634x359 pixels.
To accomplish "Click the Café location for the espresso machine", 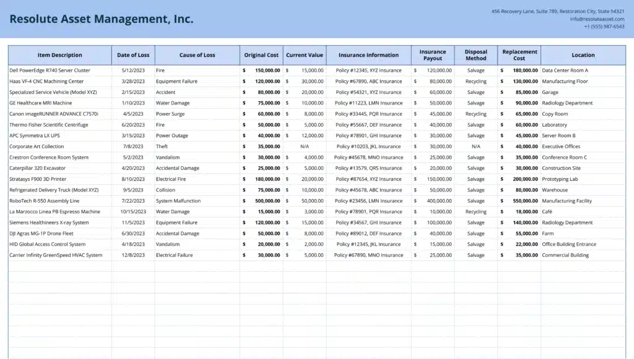I will pos(547,211).
